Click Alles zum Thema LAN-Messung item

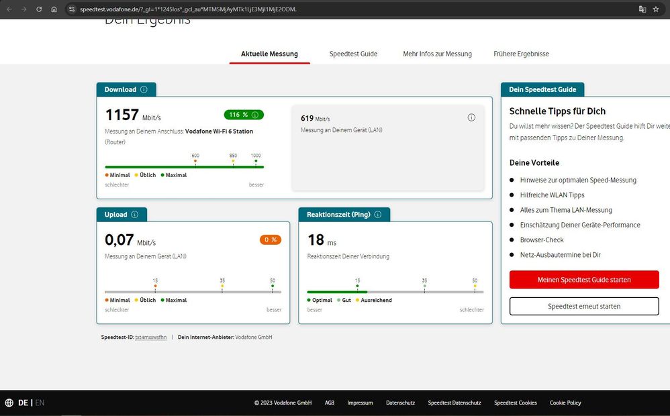point(566,210)
